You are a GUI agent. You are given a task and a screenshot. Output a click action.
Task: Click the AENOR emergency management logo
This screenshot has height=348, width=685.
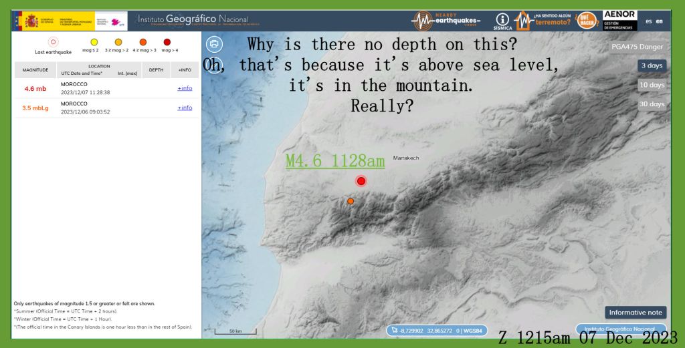coord(619,20)
